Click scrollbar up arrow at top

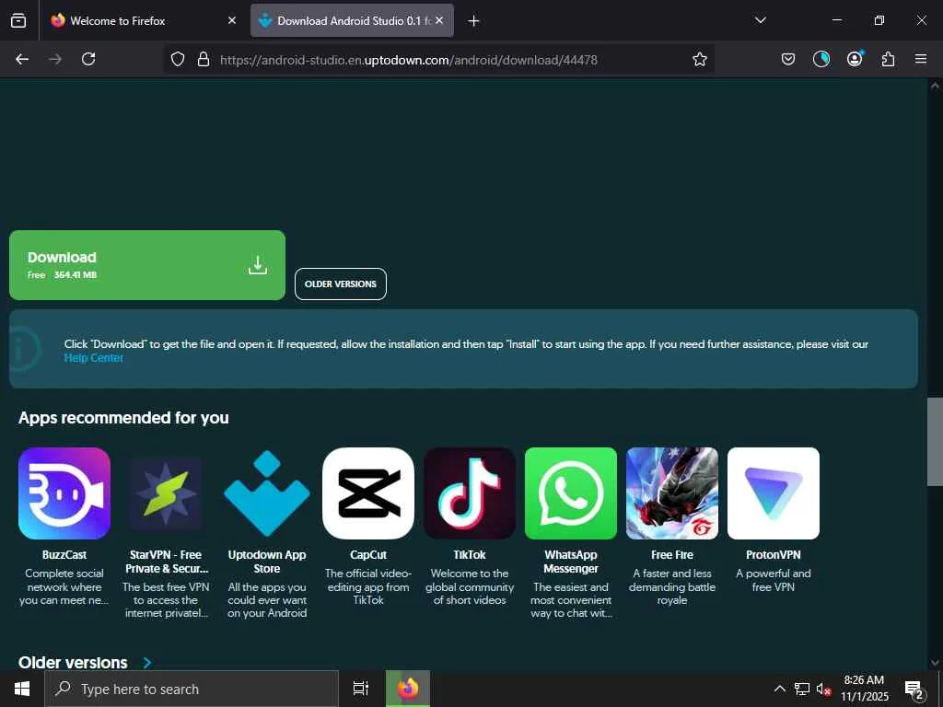(x=935, y=86)
